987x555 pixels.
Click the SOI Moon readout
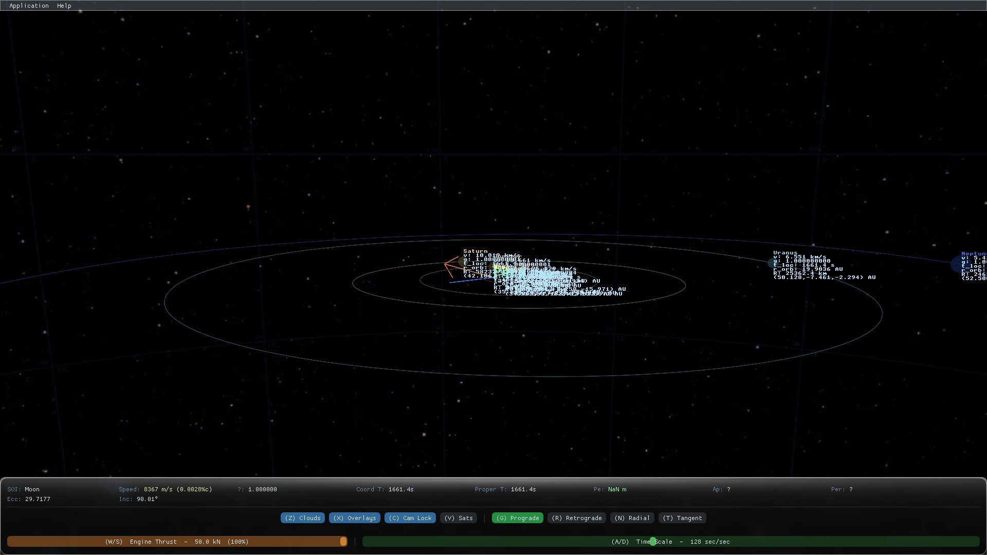23,489
